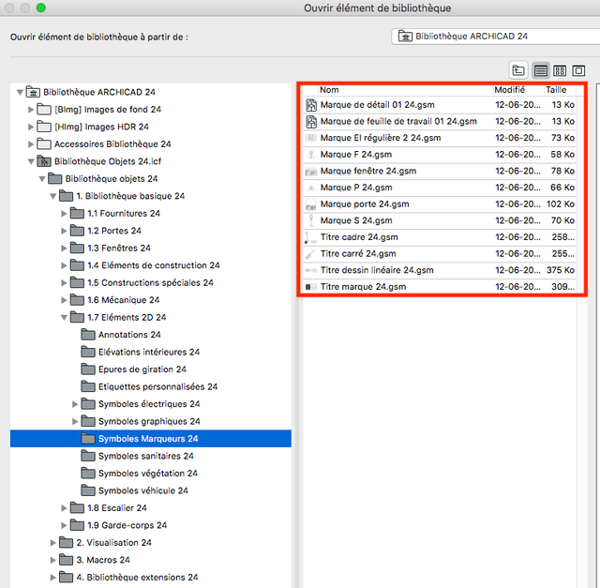The height and width of the screenshot is (588, 600).
Task: Expand Symboles électriques 24 folder
Action: point(75,404)
